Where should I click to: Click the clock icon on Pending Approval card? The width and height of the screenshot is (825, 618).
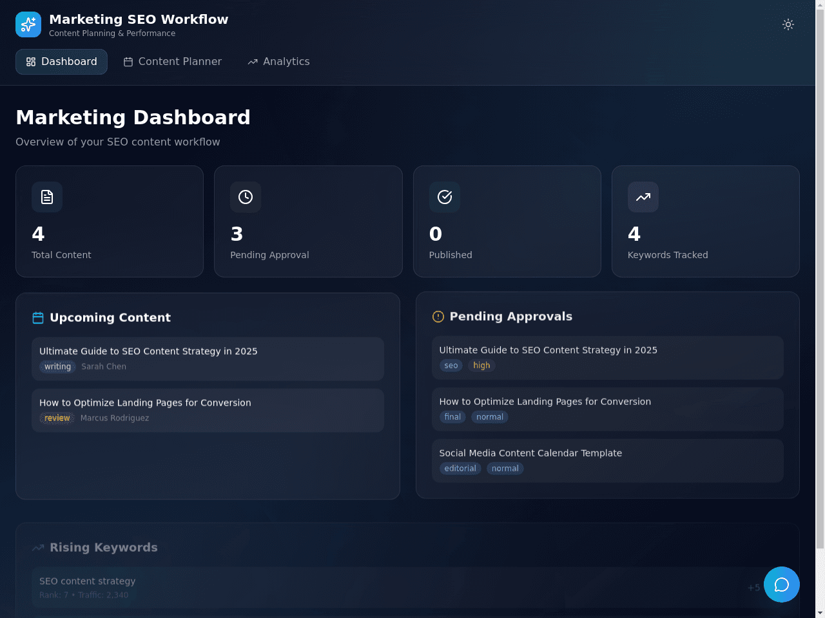(246, 197)
